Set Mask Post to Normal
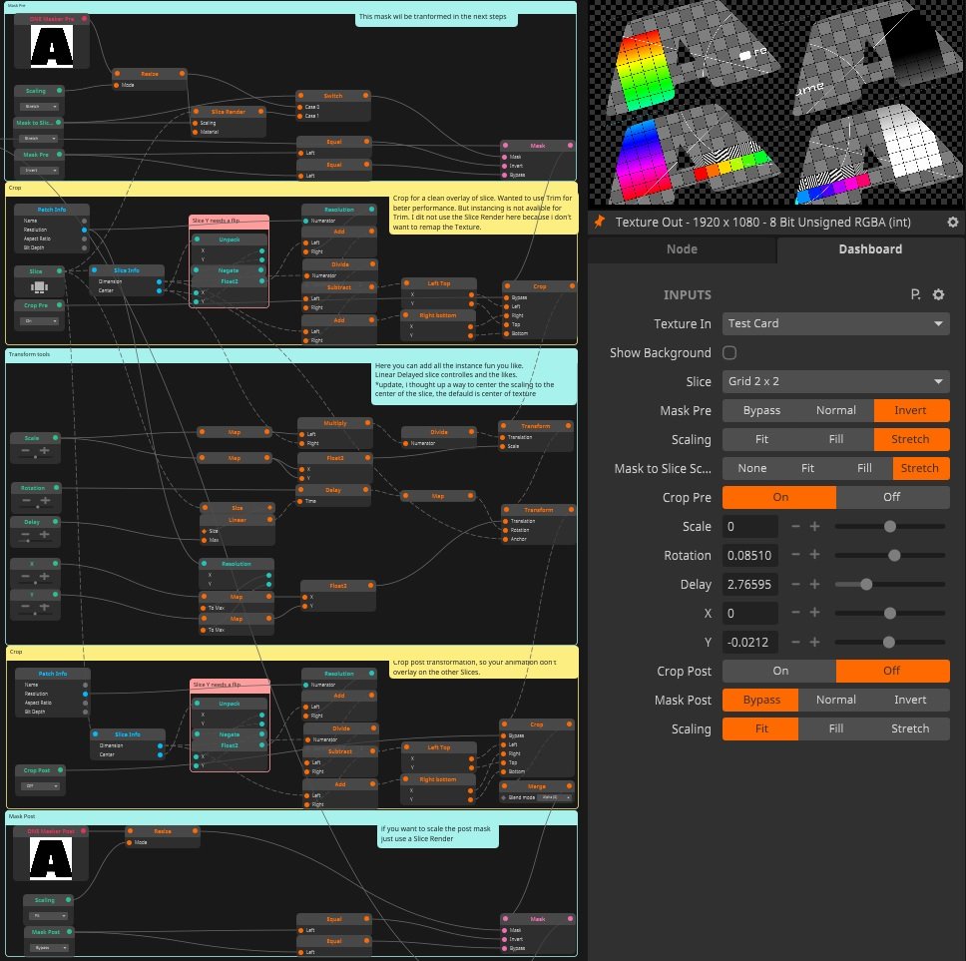The height and width of the screenshot is (961, 966). tap(835, 700)
